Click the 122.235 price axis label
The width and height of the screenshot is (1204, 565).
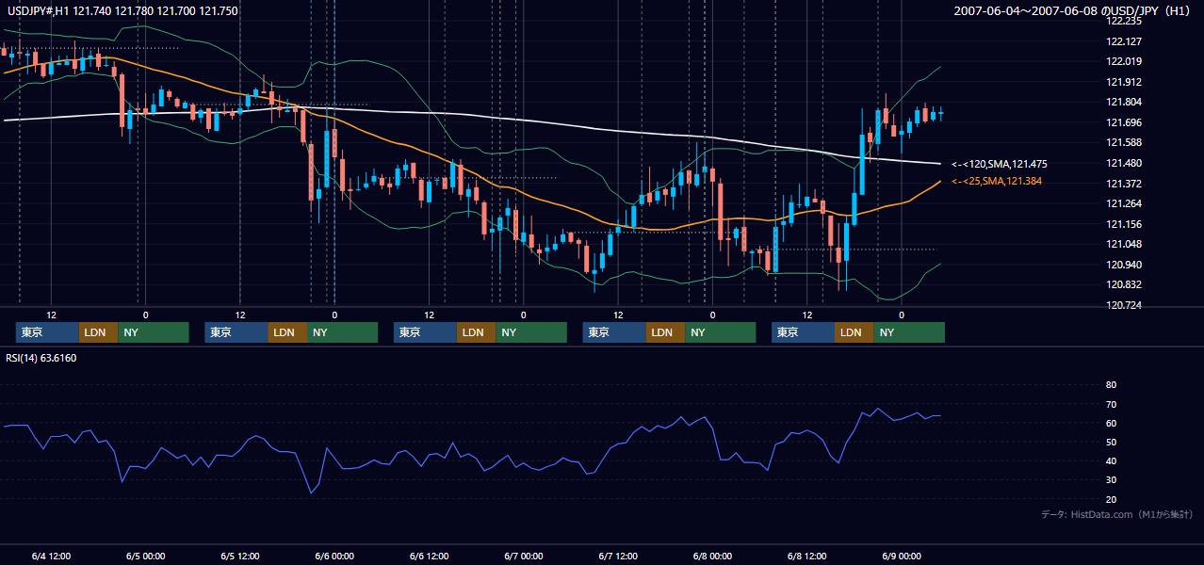[1125, 21]
